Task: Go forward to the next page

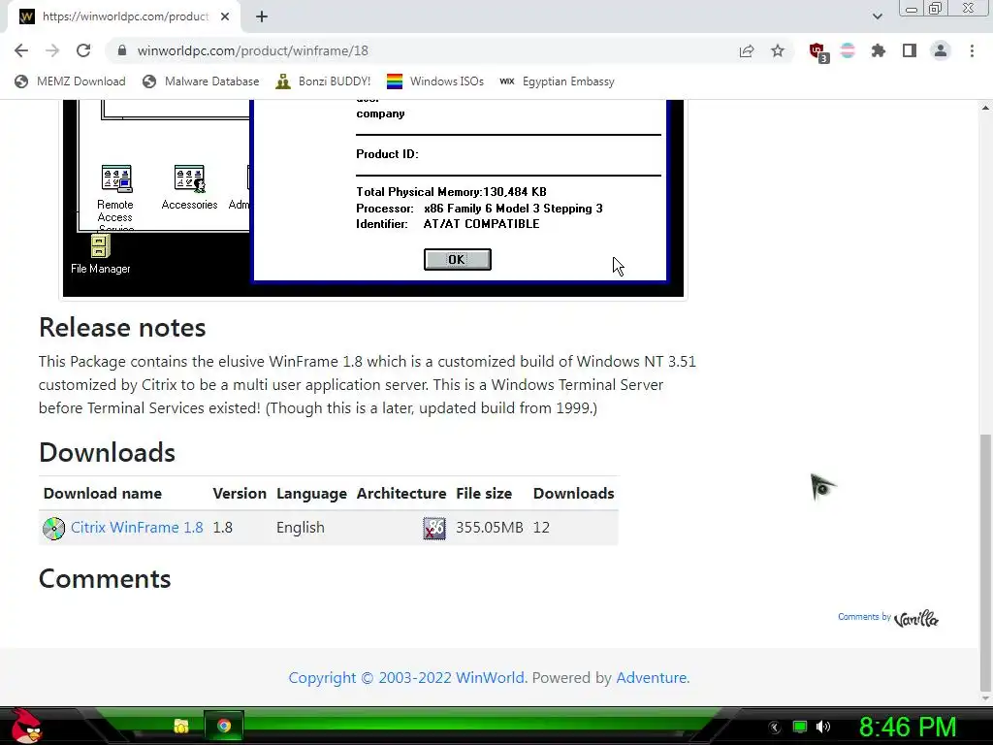Action: [x=52, y=50]
